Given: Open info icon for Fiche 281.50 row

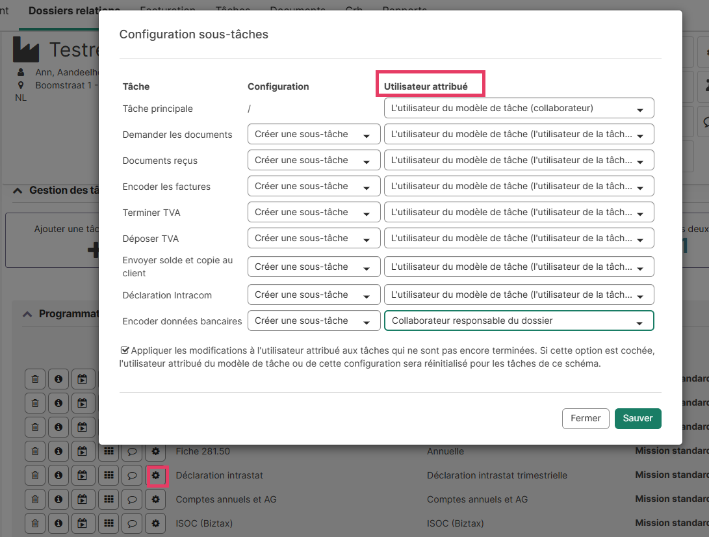Looking at the screenshot, I should tap(58, 451).
